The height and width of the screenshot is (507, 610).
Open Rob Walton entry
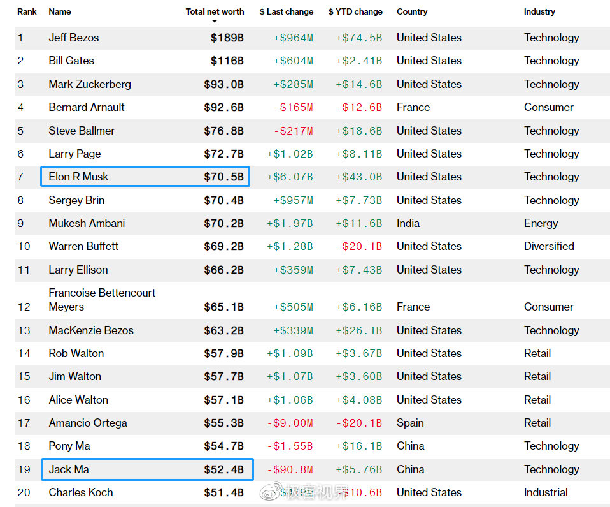pyautogui.click(x=76, y=353)
